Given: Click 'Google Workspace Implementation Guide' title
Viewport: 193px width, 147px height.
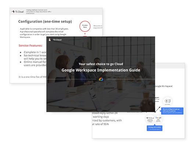Looking at the screenshot, I should pyautogui.click(x=101, y=70).
